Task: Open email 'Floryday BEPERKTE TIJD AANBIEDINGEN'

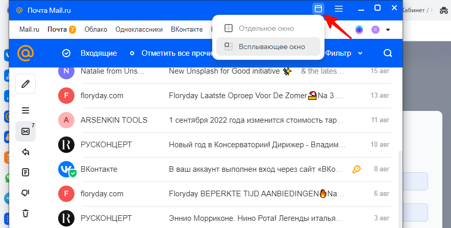Action: pyautogui.click(x=256, y=194)
